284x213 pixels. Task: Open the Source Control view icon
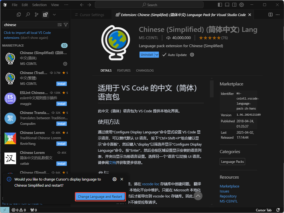pos(37,15)
